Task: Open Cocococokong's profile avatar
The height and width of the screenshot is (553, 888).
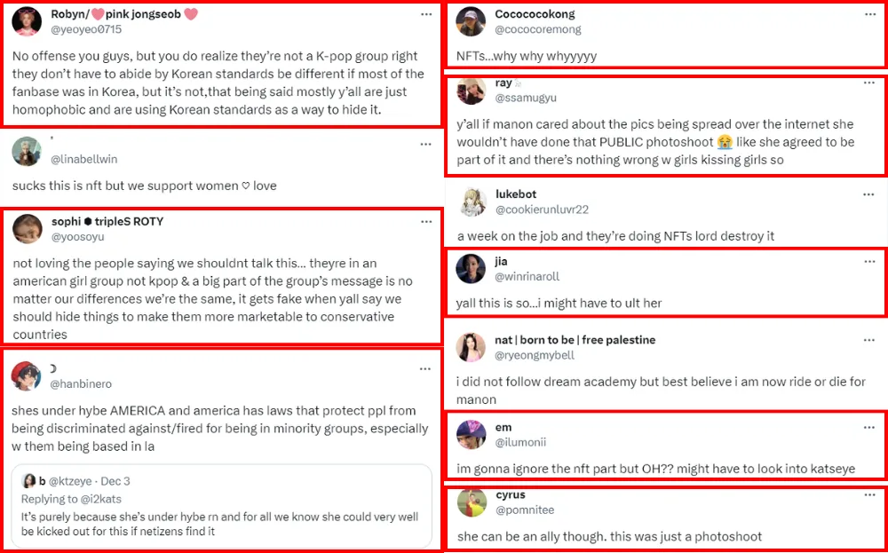Action: click(472, 21)
